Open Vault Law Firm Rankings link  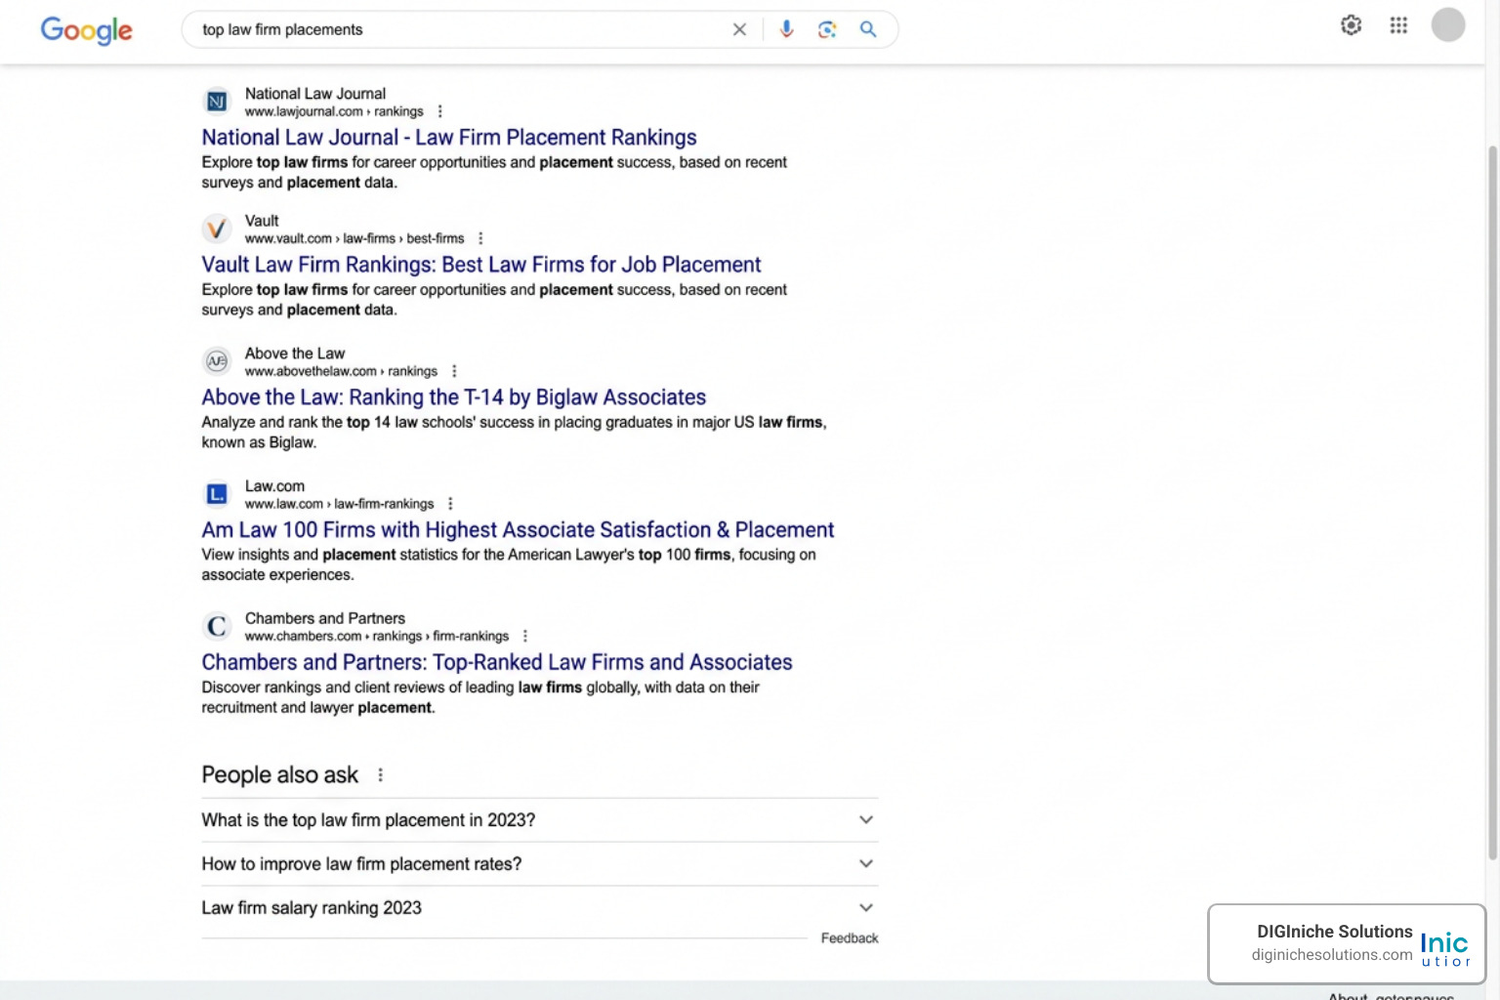pos(481,265)
